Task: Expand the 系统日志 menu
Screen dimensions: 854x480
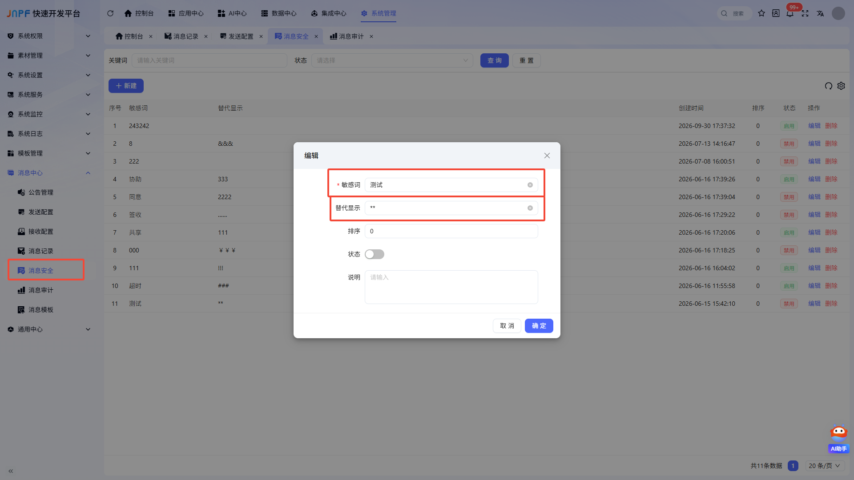Action: coord(49,134)
